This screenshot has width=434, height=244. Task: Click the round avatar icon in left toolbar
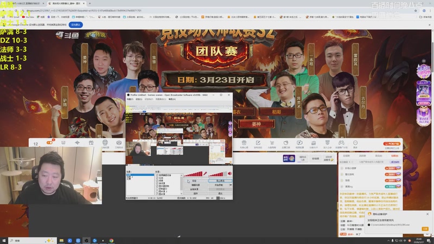coord(105,143)
